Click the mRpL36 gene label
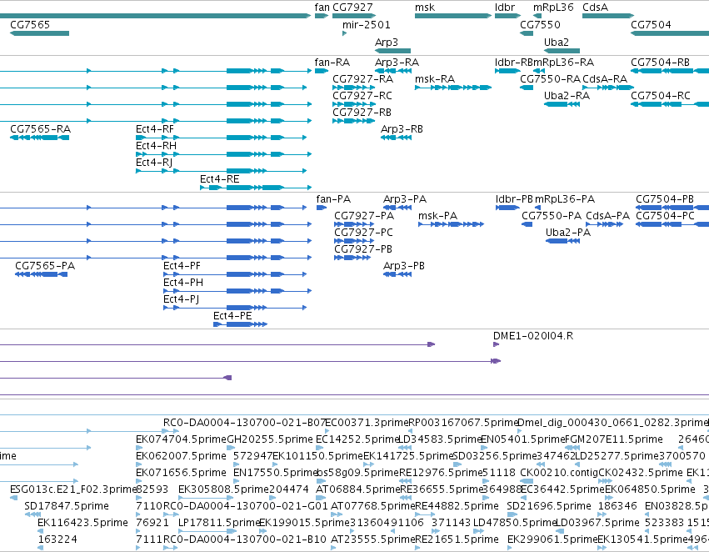Screen dimensions: 709x552 tap(553, 8)
